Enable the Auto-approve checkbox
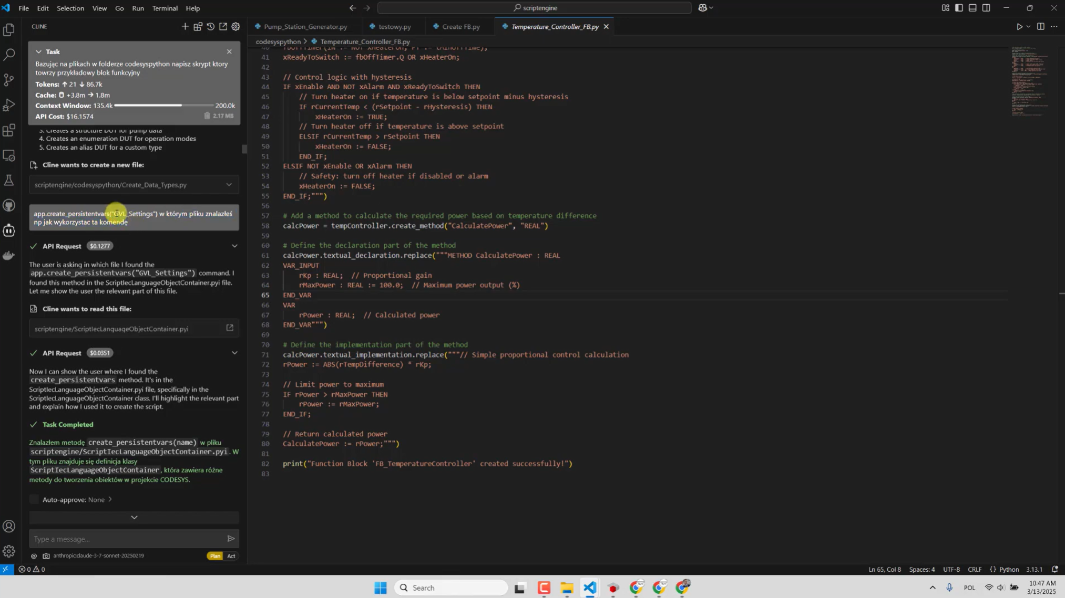Viewport: 1065px width, 598px height. coord(34,499)
